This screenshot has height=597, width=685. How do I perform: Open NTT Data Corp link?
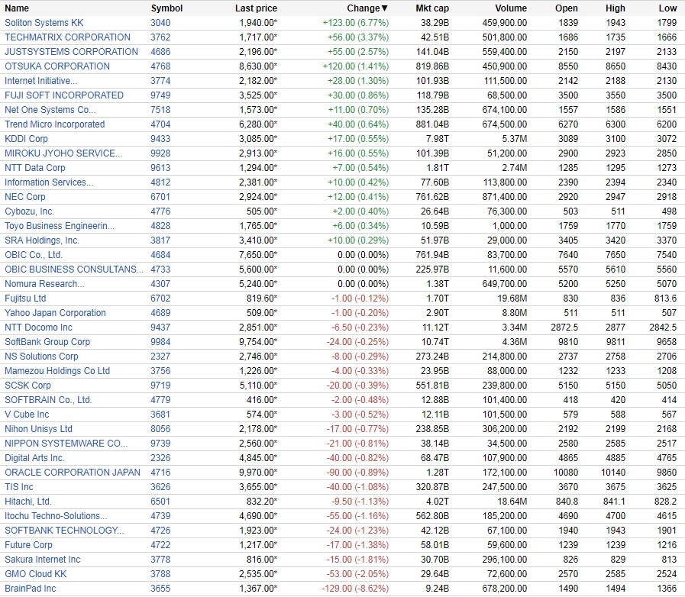click(35, 168)
